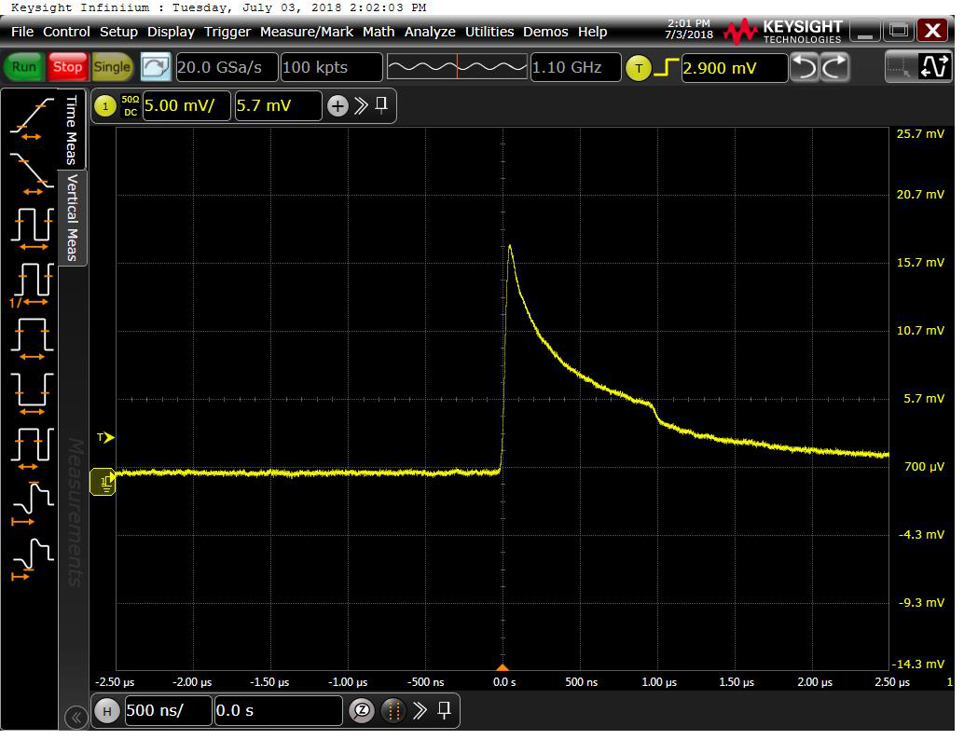Image resolution: width=964 pixels, height=740 pixels.
Task: Click the add channel plus icon
Action: (337, 106)
